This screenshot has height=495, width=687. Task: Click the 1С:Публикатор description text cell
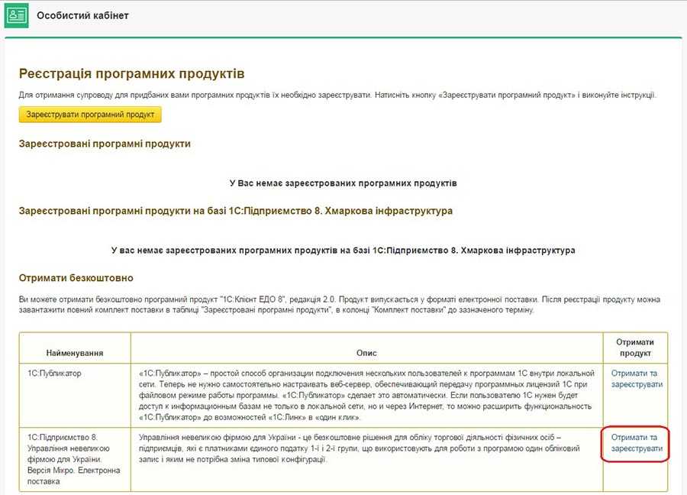coord(366,395)
